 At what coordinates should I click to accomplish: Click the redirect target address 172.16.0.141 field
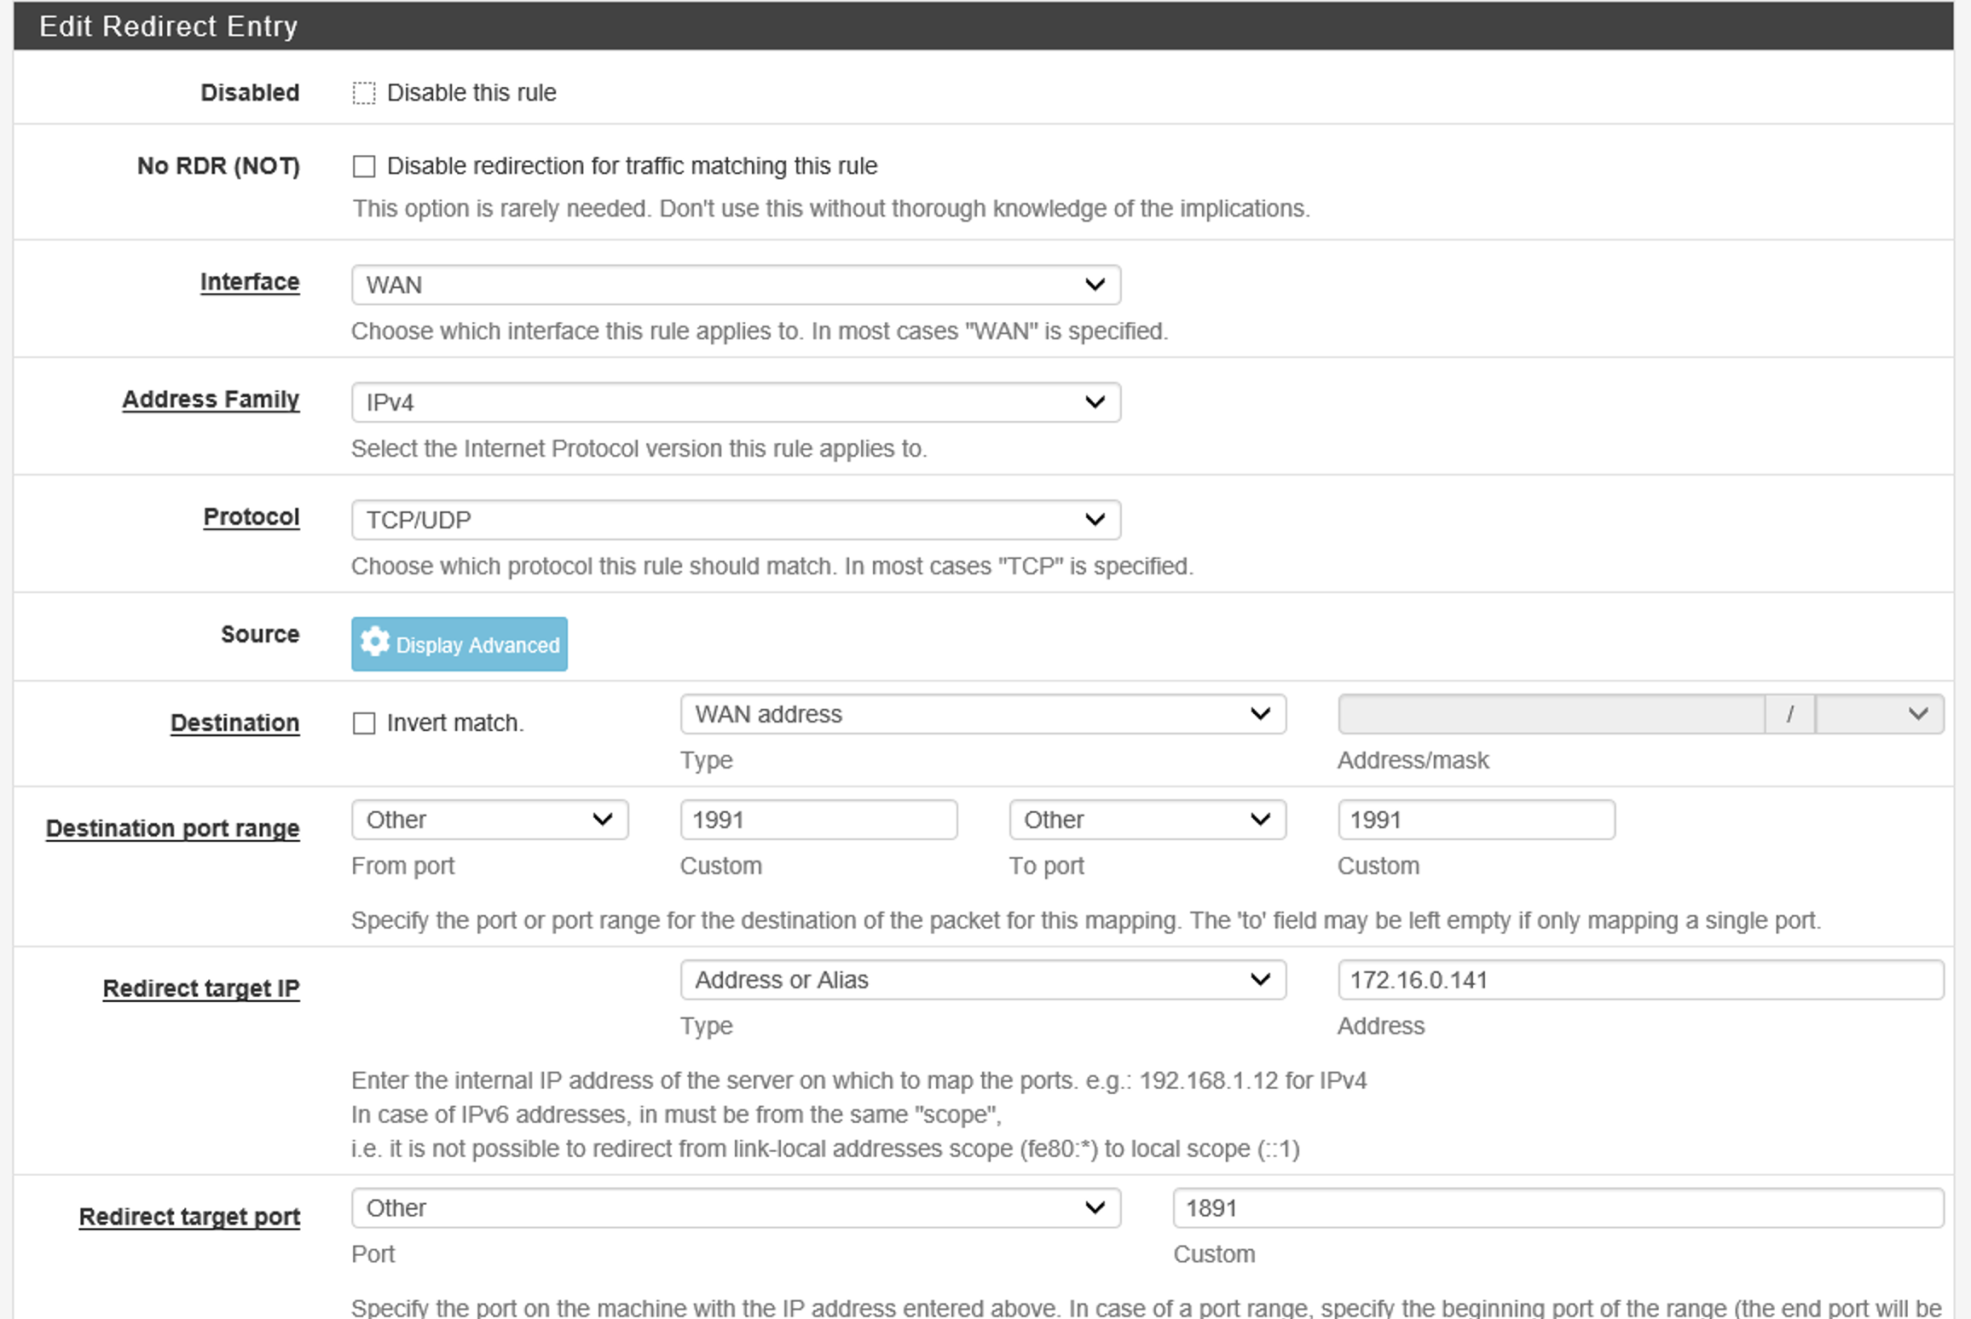tap(1639, 980)
